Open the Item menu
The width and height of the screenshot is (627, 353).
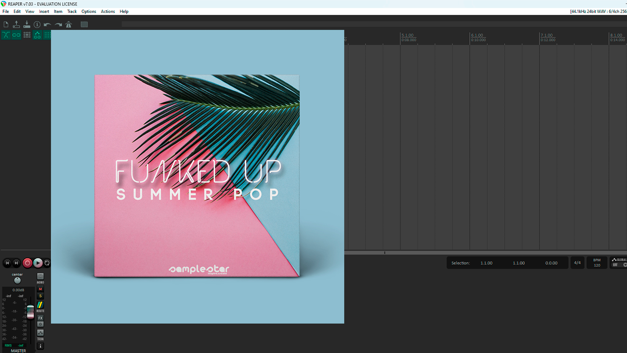(58, 11)
